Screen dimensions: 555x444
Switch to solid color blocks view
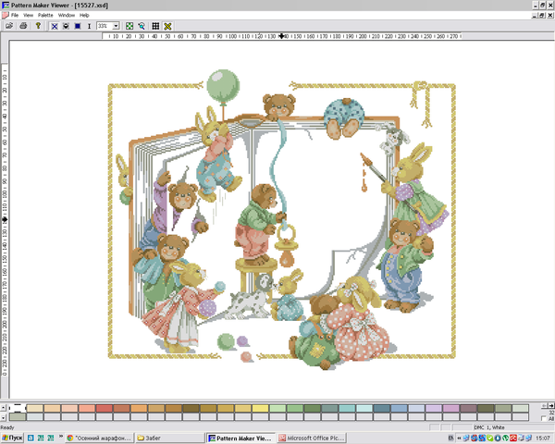pos(77,26)
